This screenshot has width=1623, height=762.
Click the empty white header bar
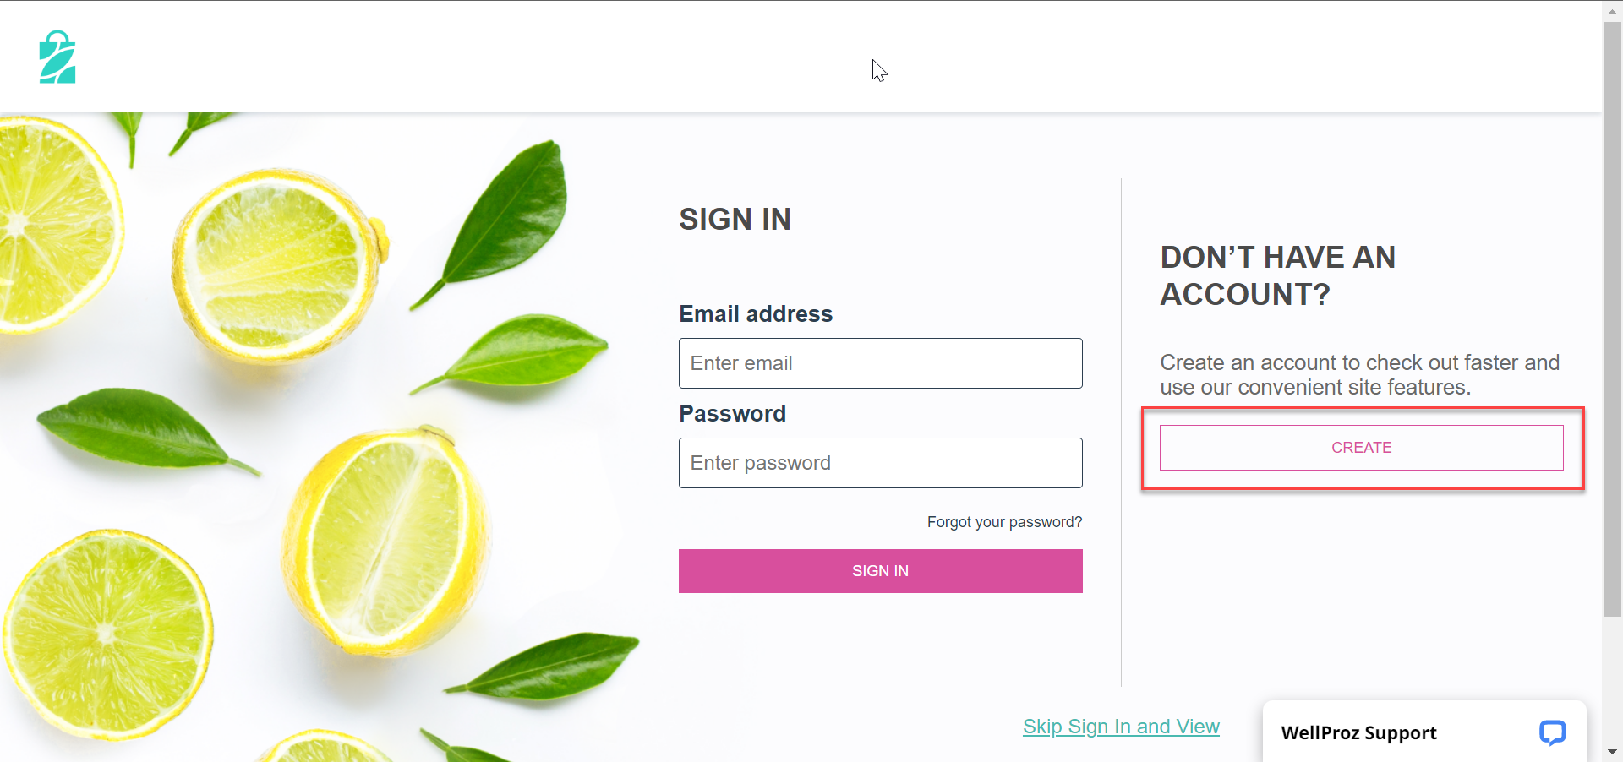pyautogui.click(x=811, y=57)
